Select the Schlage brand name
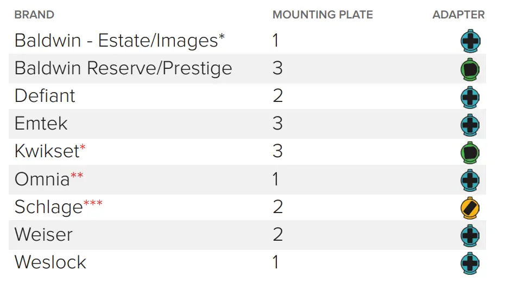This screenshot has width=505, height=283. 49,207
